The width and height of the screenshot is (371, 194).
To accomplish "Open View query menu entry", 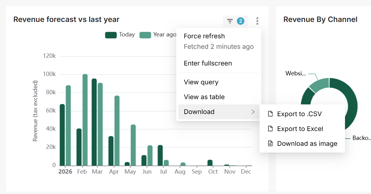I will coord(201,82).
